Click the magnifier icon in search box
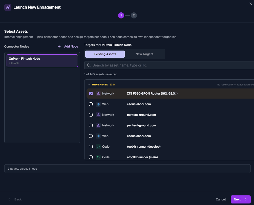This screenshot has height=205, width=254. (x=89, y=65)
